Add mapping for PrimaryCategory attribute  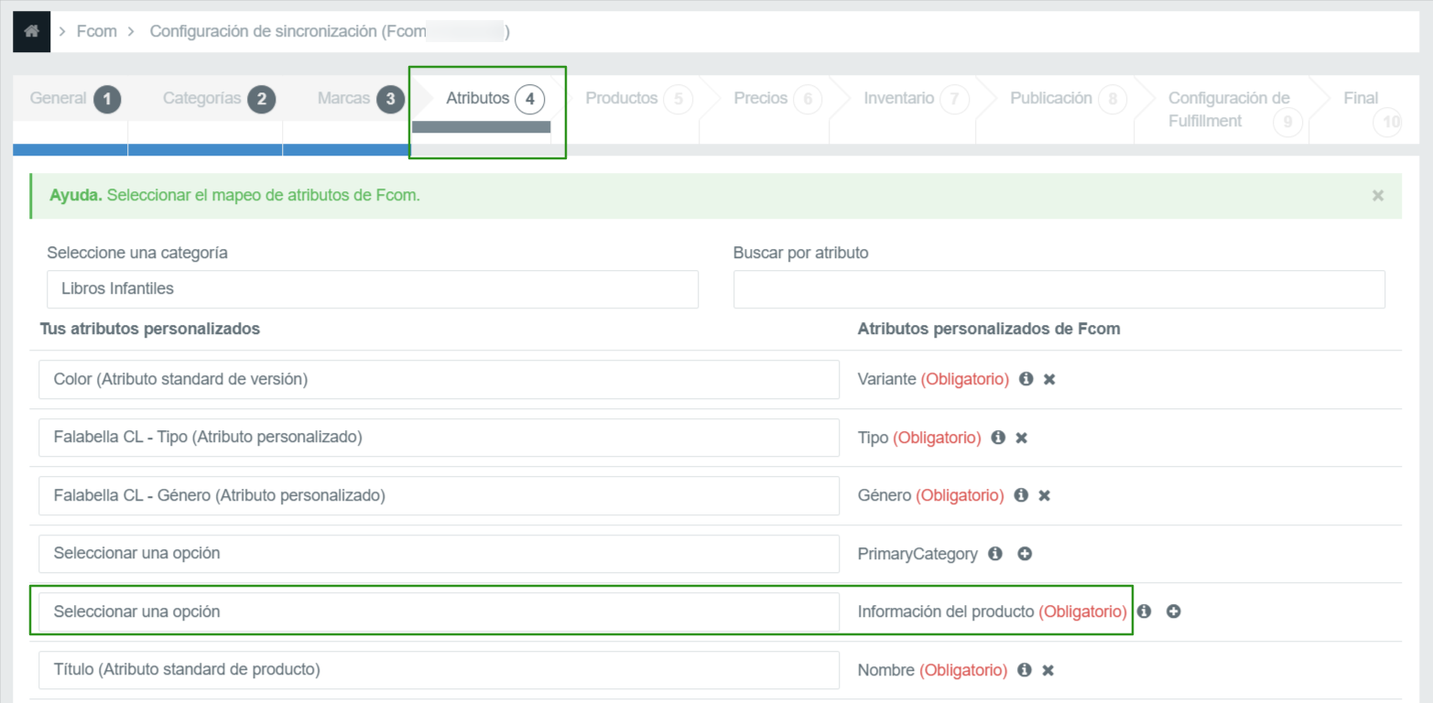[x=1025, y=554]
